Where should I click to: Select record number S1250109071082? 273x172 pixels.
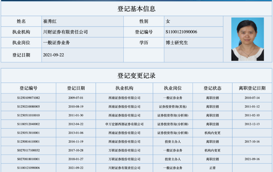coord(28,98)
